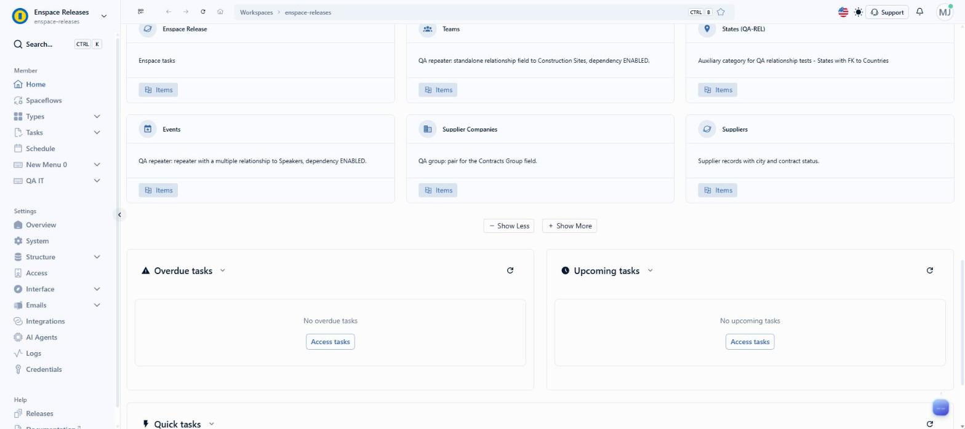Image resolution: width=965 pixels, height=429 pixels.
Task: Open Items for Supplier Companies card
Action: pos(438,191)
